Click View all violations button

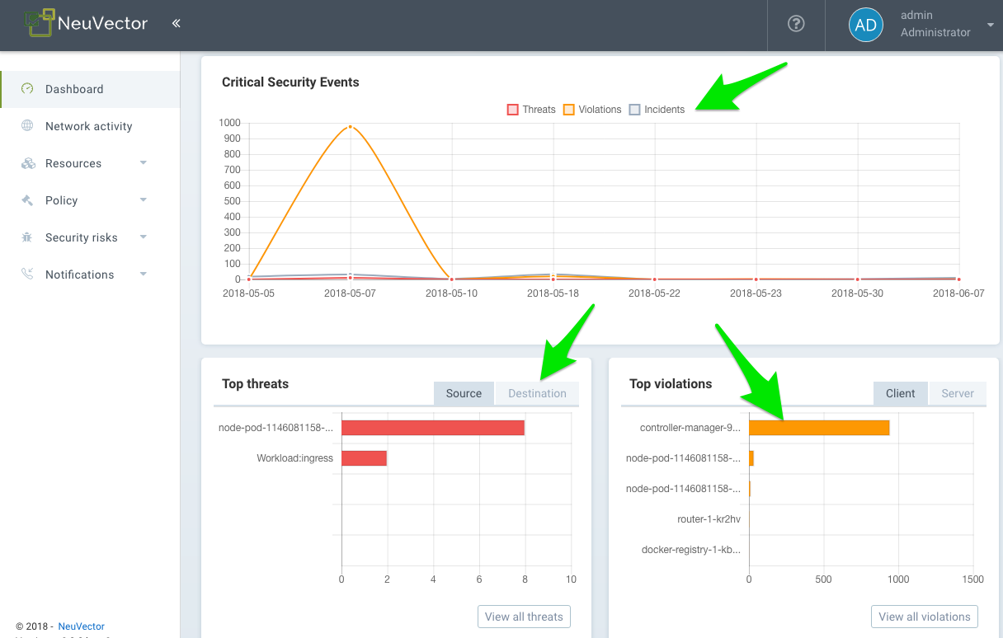(x=924, y=617)
